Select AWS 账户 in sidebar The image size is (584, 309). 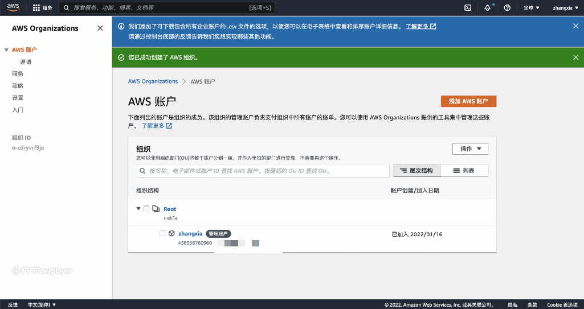[x=24, y=50]
